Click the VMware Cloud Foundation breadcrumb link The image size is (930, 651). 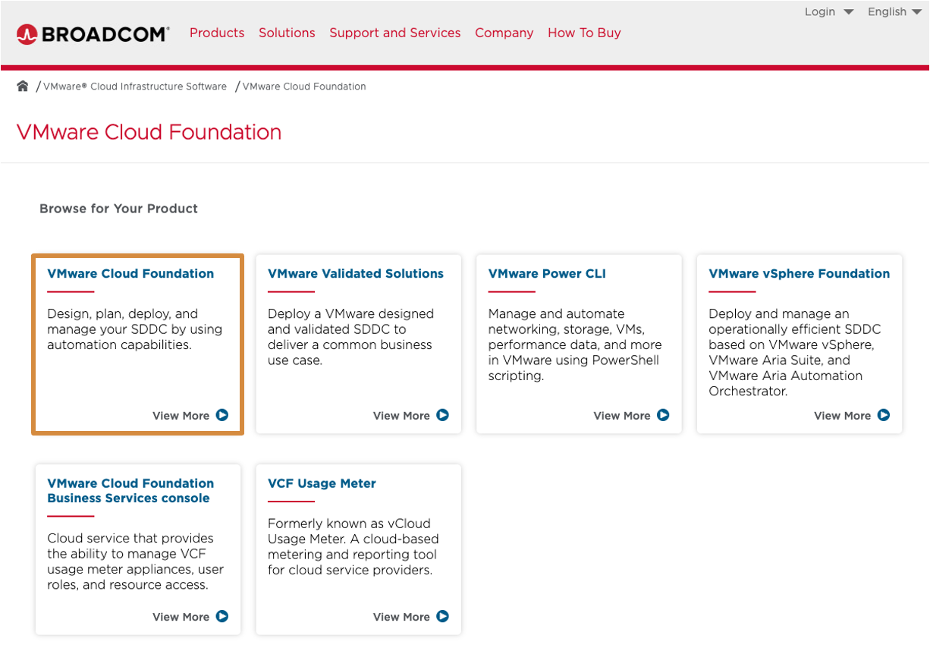(303, 86)
